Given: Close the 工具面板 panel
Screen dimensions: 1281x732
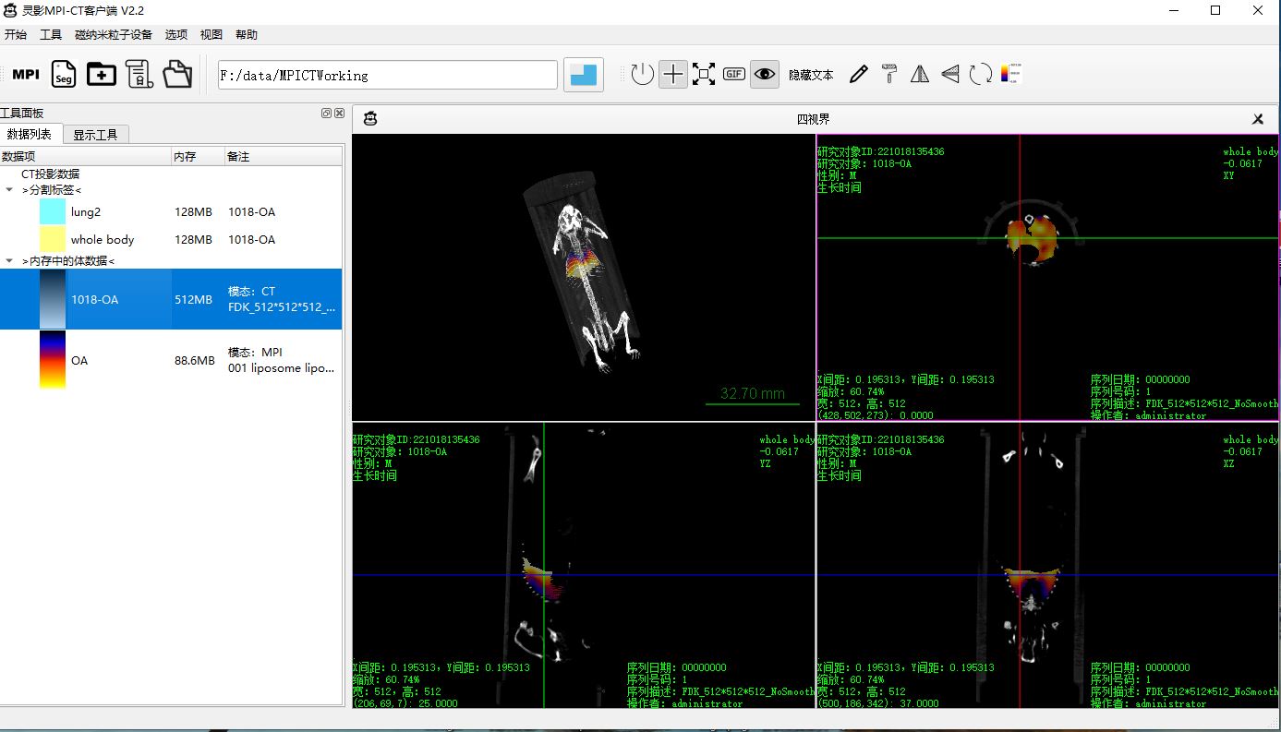Looking at the screenshot, I should 339,113.
